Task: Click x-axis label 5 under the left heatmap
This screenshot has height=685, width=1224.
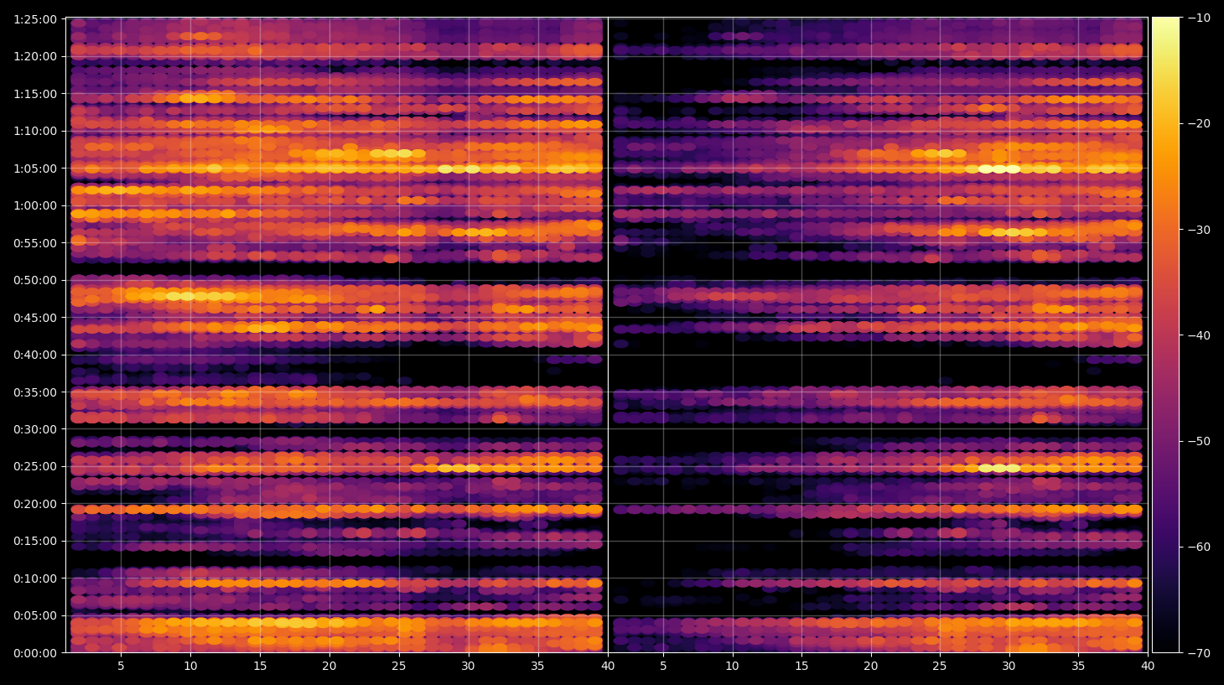Action: click(122, 667)
